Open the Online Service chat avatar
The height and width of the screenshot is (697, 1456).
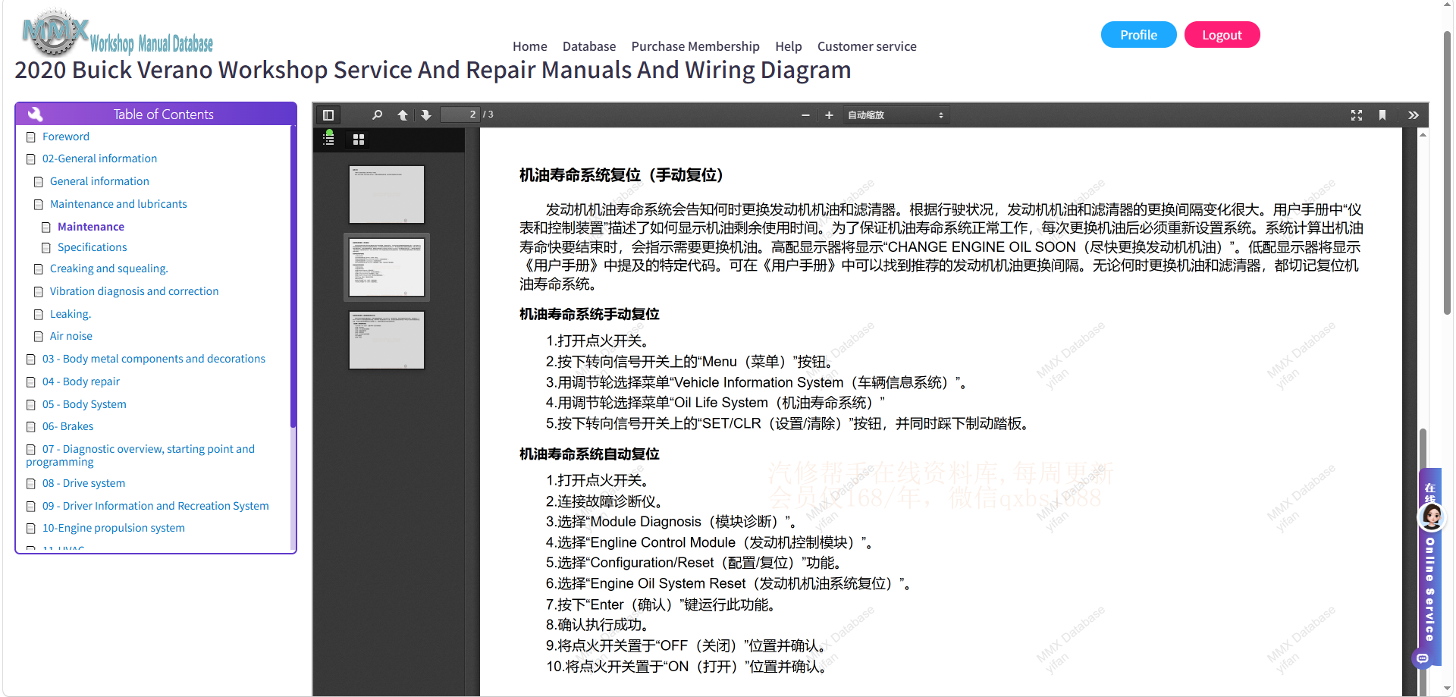point(1432,517)
